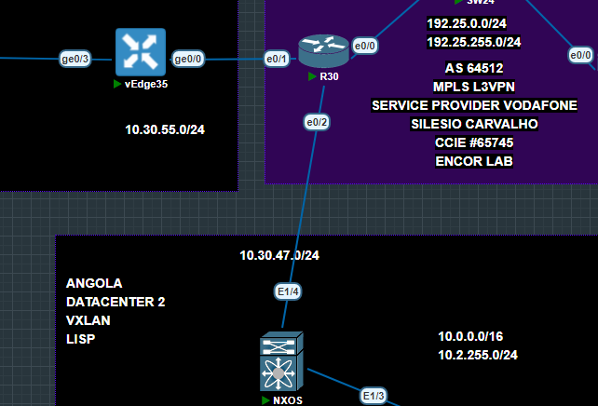598x406 pixels.
Task: Click the ANGOLA label
Action: [x=94, y=283]
